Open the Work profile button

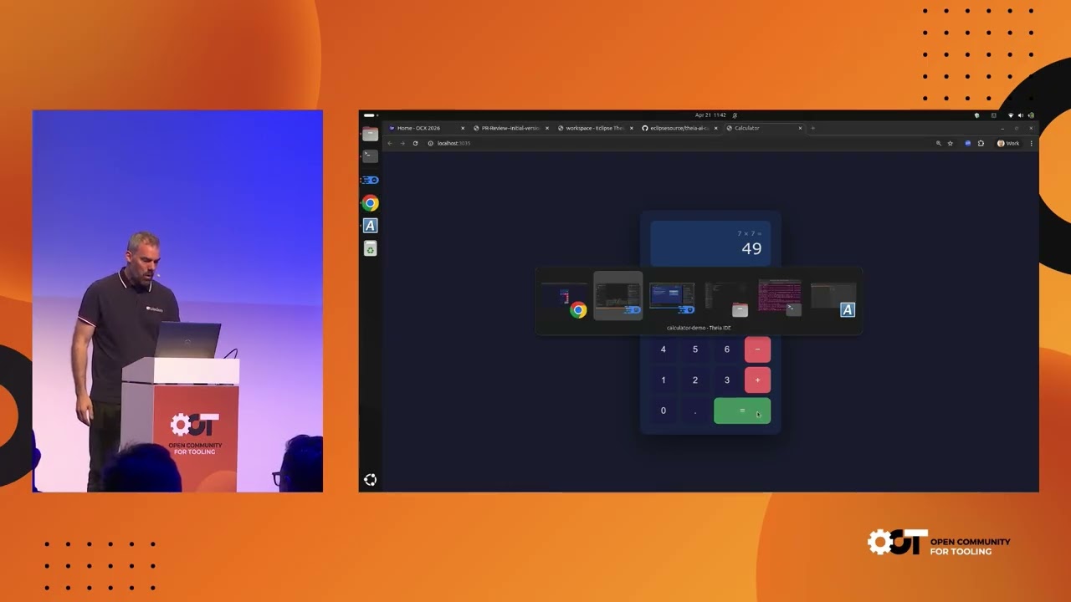pos(1007,143)
